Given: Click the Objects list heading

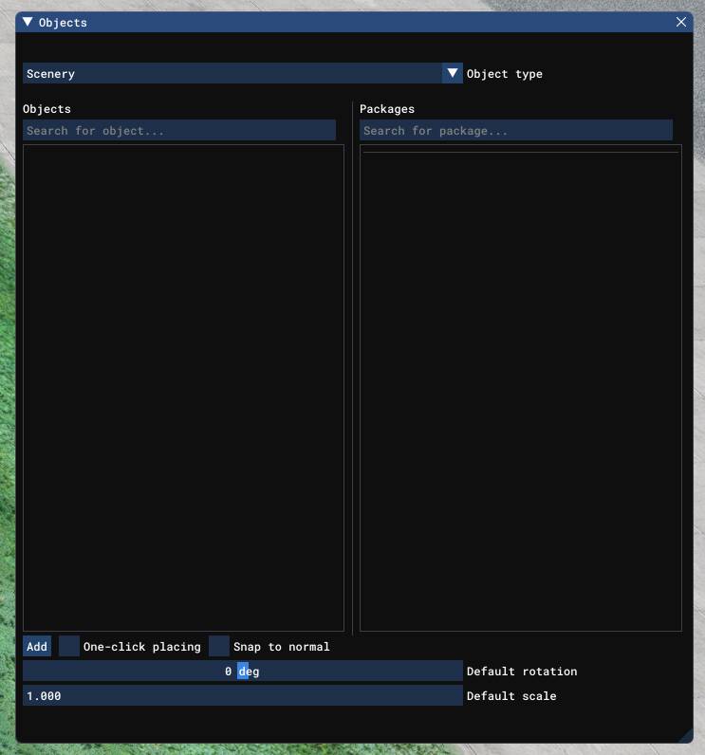Looking at the screenshot, I should click(x=46, y=109).
